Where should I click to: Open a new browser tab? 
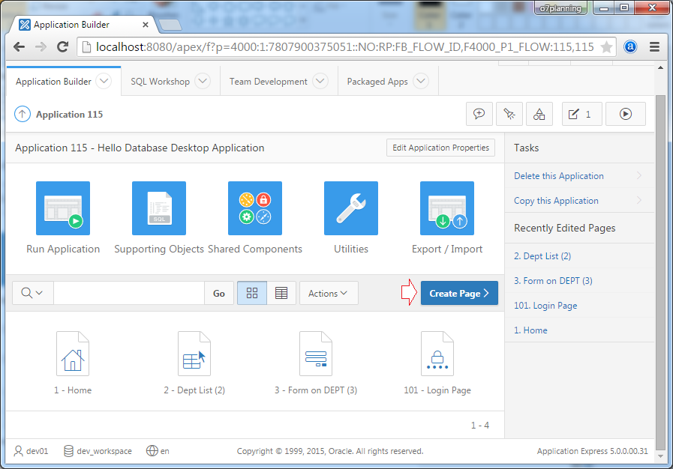coord(170,25)
